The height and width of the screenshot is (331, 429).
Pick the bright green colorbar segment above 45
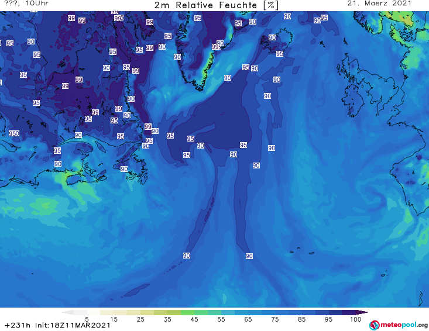coord(187,312)
